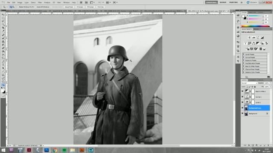Open the Layer menu
This screenshot has height=153, width=273.
point(26,3)
